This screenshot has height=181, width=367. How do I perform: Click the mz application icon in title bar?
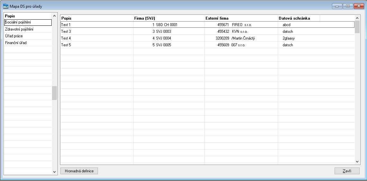pyautogui.click(x=6, y=6)
